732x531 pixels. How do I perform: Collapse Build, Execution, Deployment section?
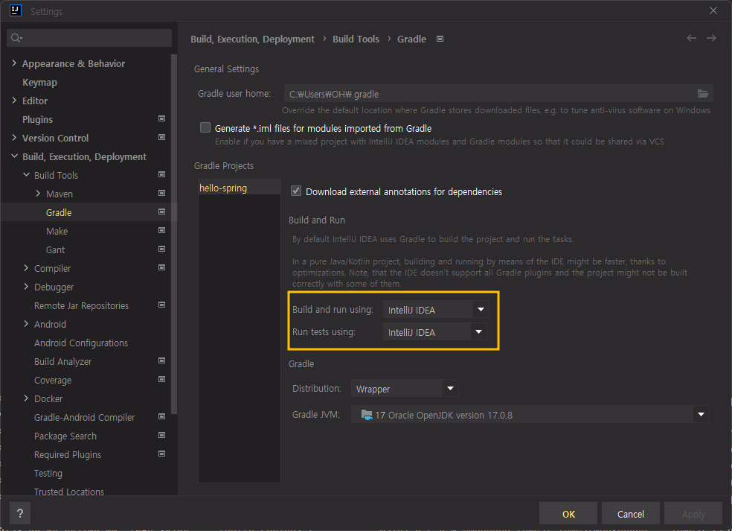click(x=14, y=156)
